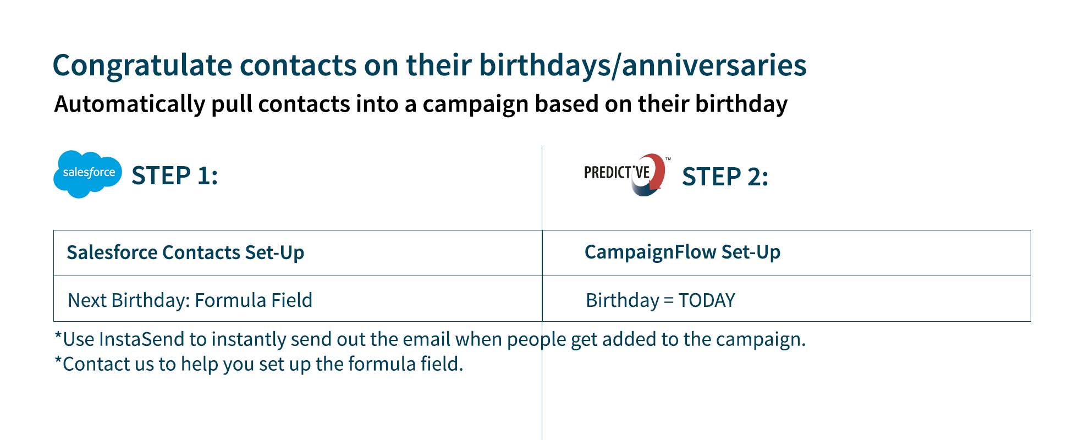Click the subtitle about automatically pulling contacts
The width and height of the screenshot is (1084, 440).
click(421, 104)
